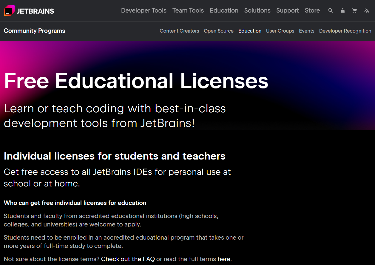
Task: Open the Team Tools menu
Action: click(188, 10)
